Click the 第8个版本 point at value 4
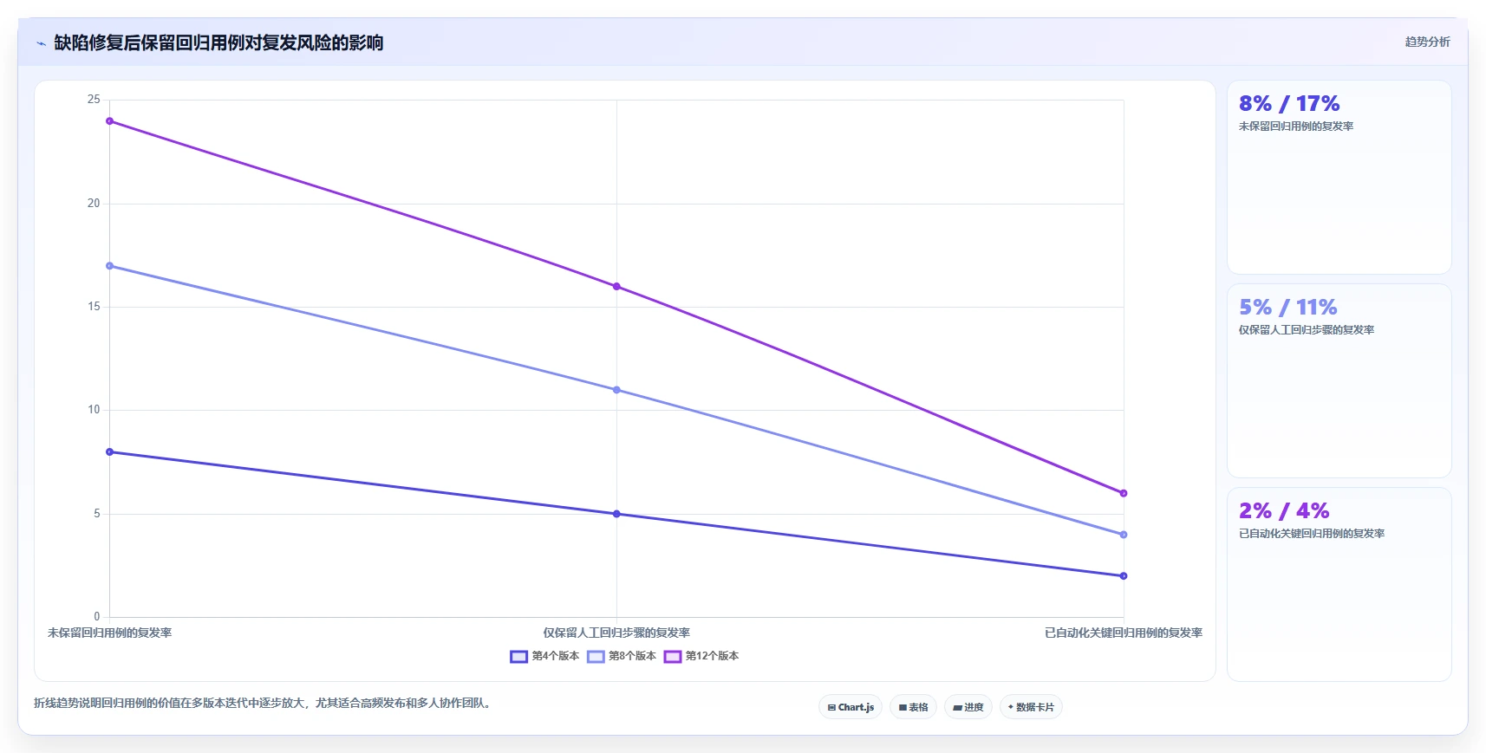This screenshot has width=1486, height=753. click(x=1124, y=535)
